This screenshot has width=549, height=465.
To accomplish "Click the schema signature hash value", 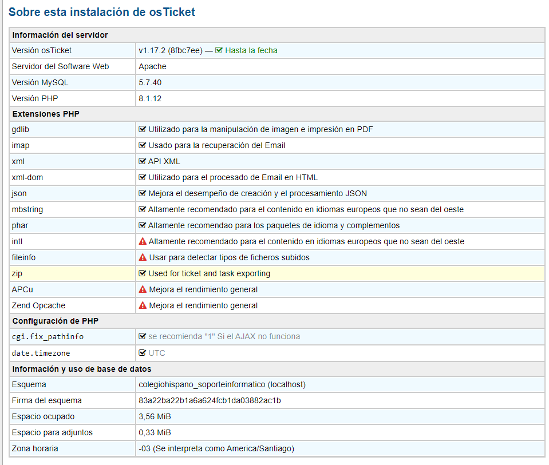I will (x=210, y=400).
